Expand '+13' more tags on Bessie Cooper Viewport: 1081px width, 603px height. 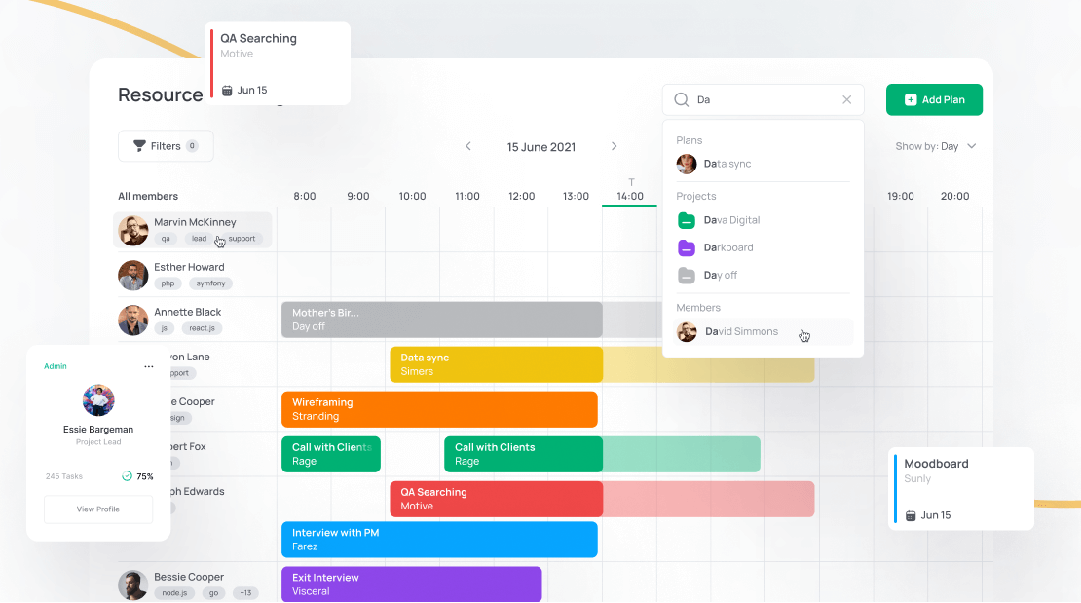pyautogui.click(x=245, y=593)
